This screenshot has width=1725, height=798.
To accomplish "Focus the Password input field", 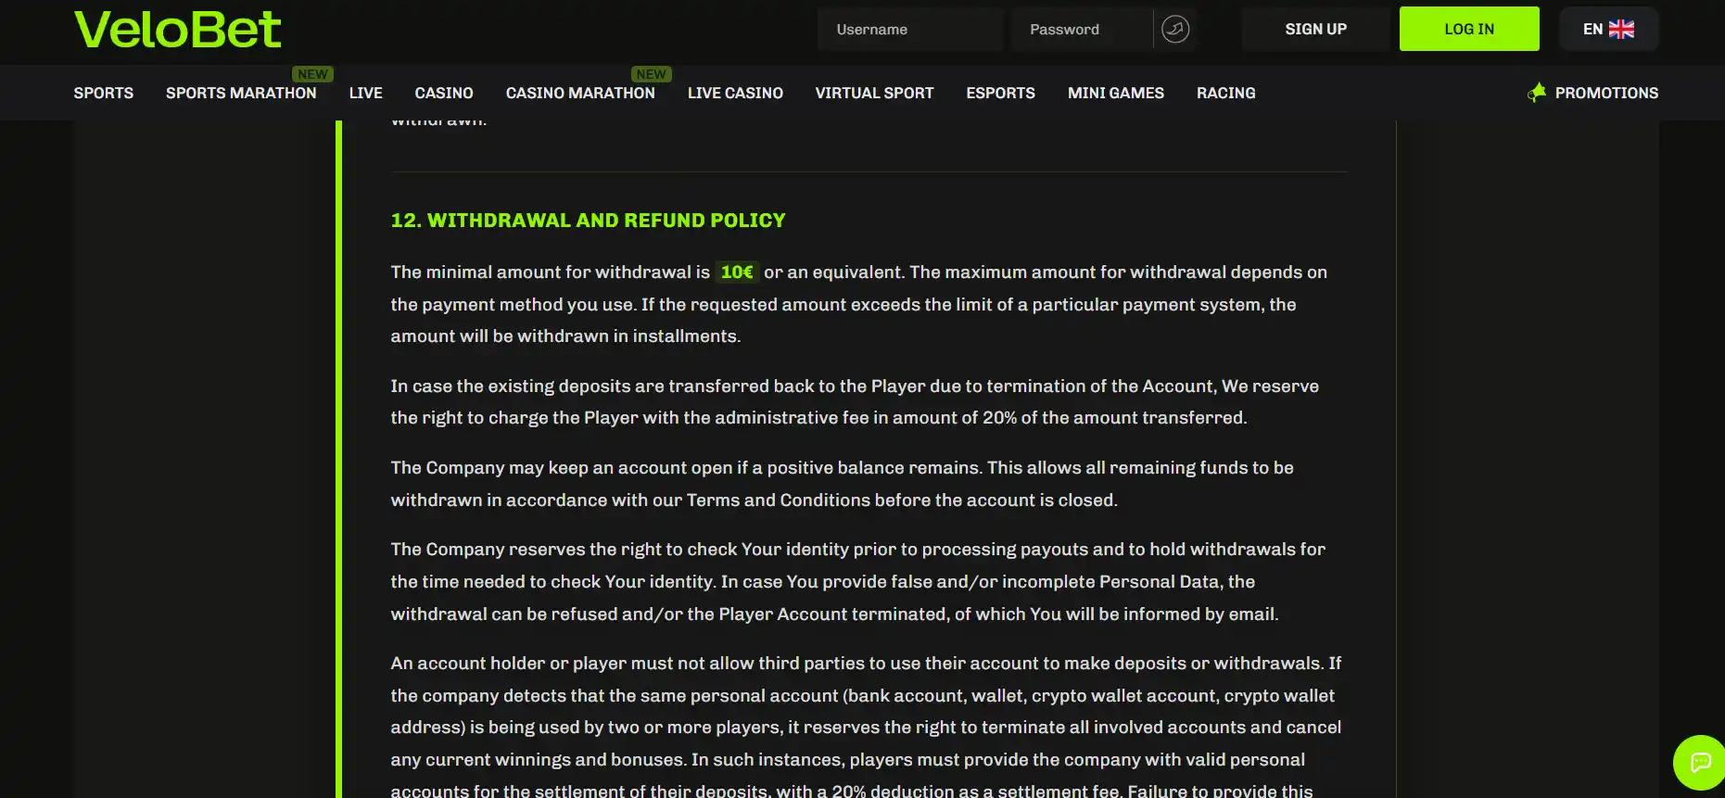I will tap(1083, 29).
